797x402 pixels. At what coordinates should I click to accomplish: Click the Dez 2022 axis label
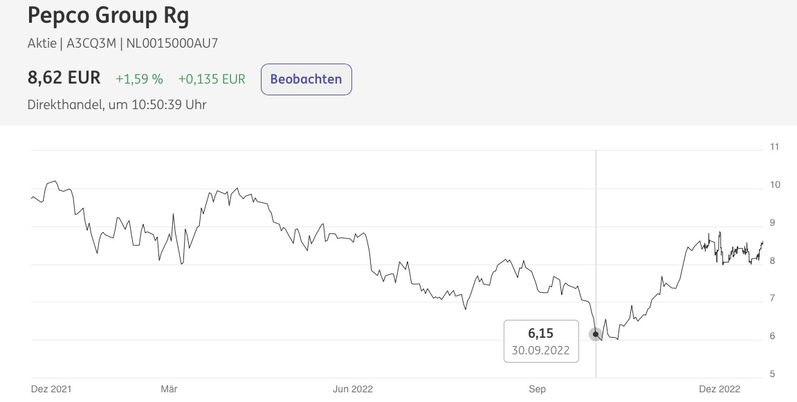pyautogui.click(x=720, y=390)
